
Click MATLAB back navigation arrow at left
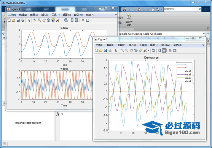point(4,33)
